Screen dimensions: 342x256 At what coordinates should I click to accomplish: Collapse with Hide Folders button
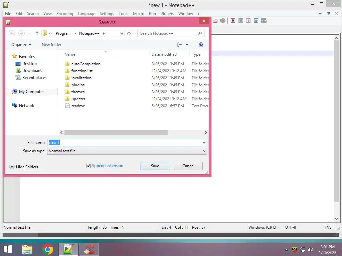(24, 167)
